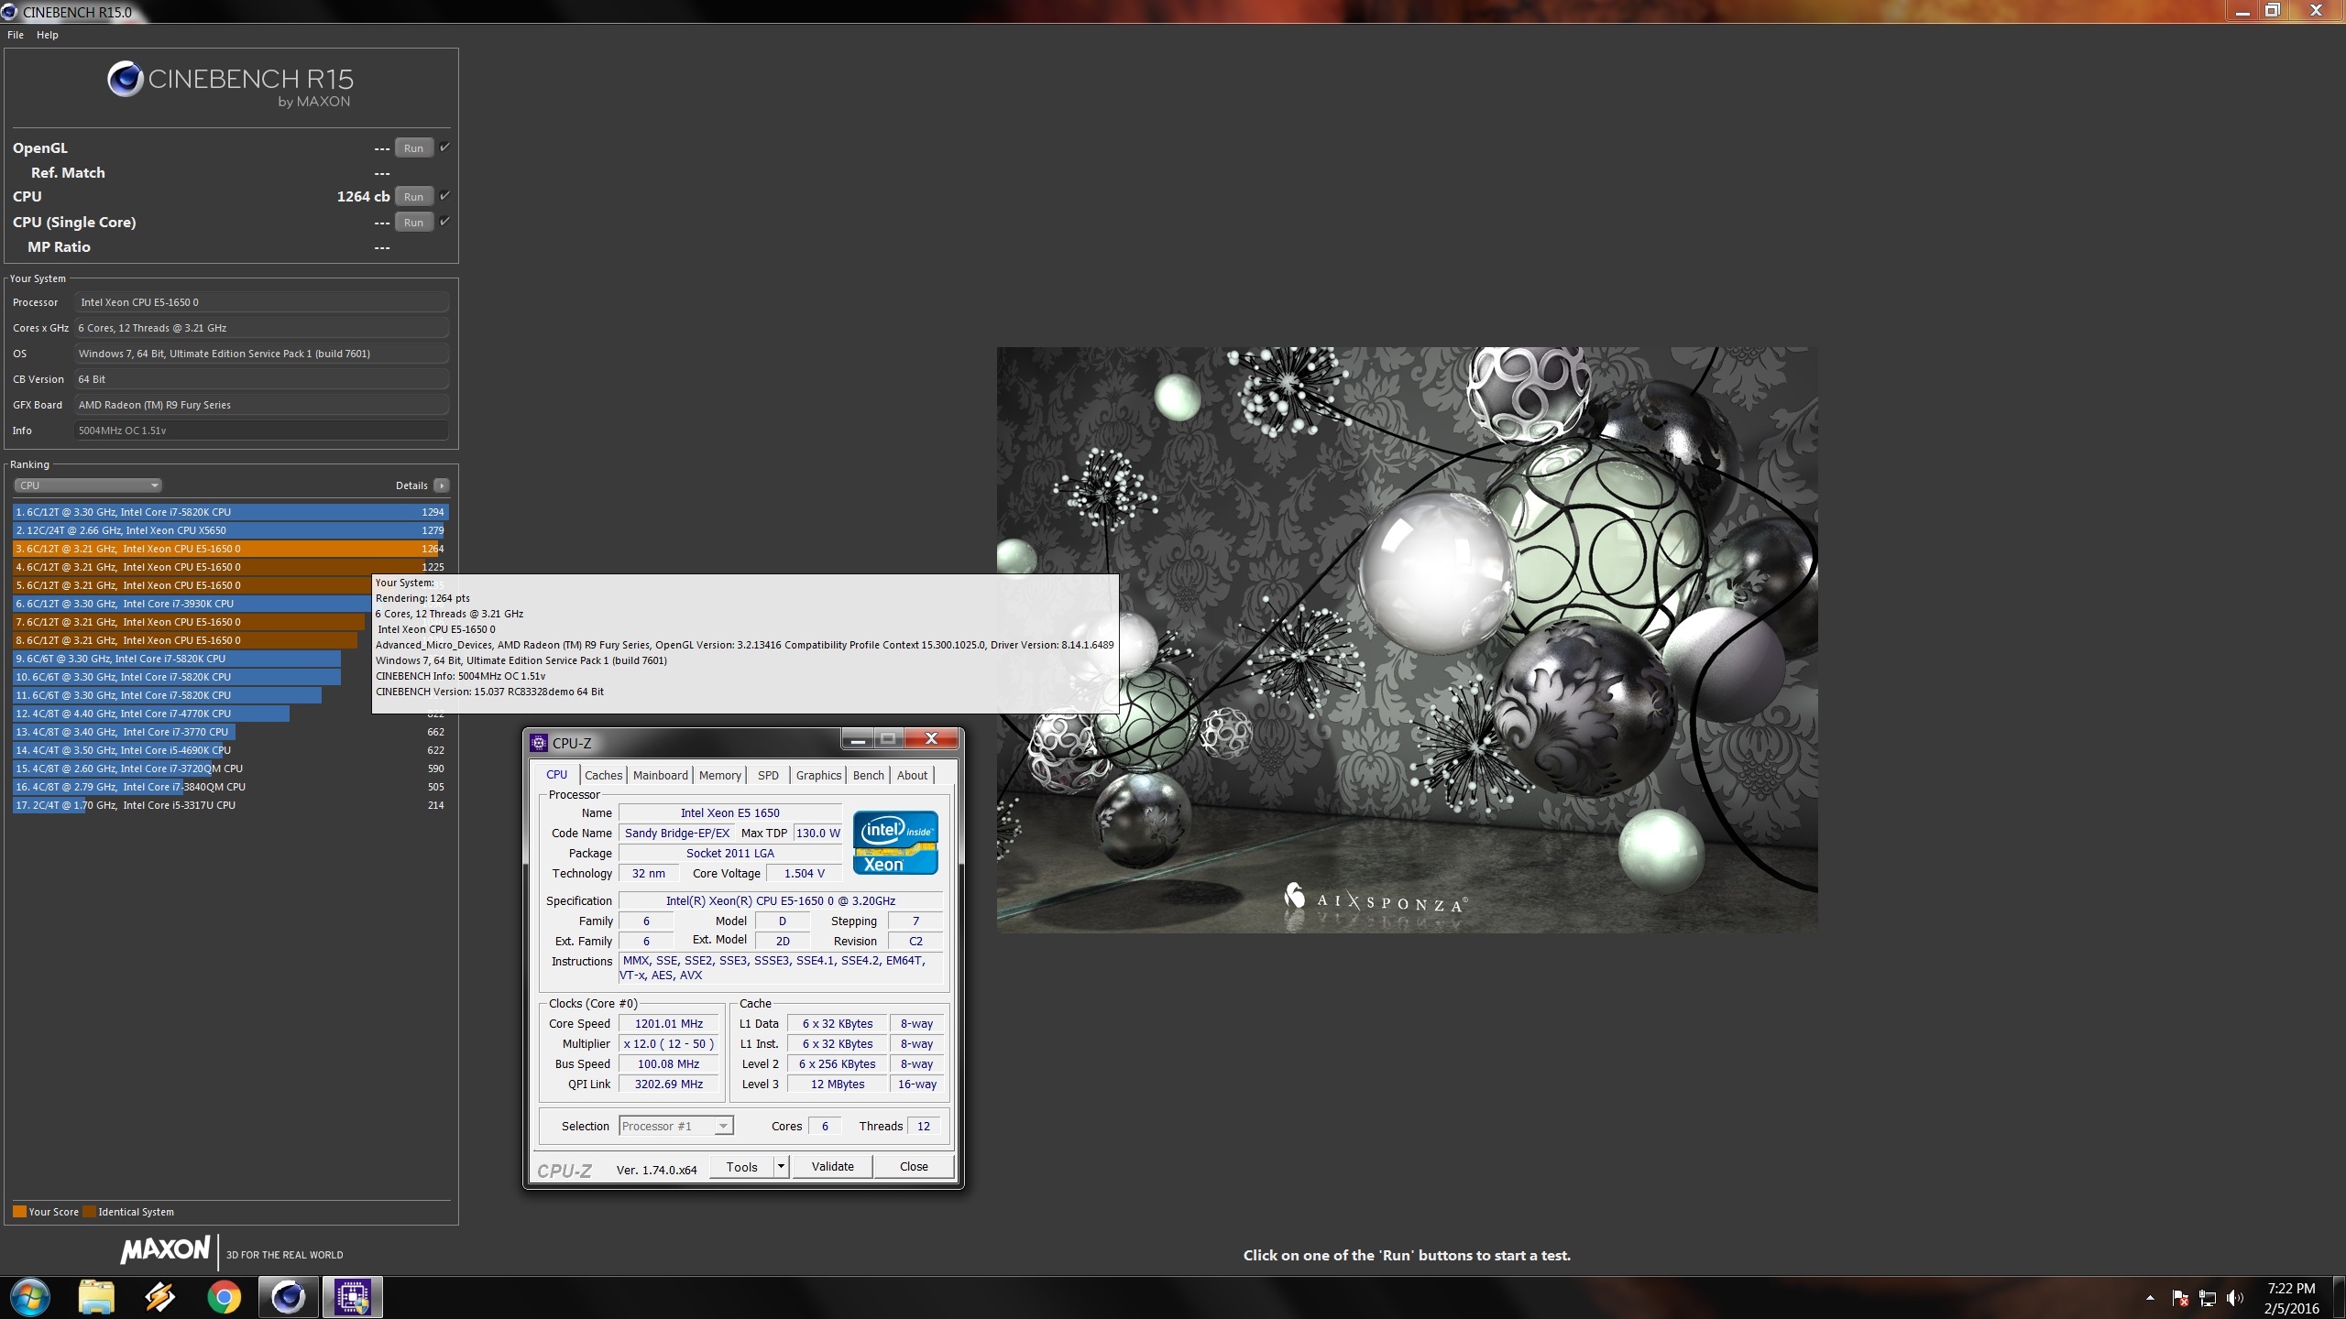The height and width of the screenshot is (1319, 2346).
Task: Select ranking row 15 i7-3720QM
Action: 230,769
